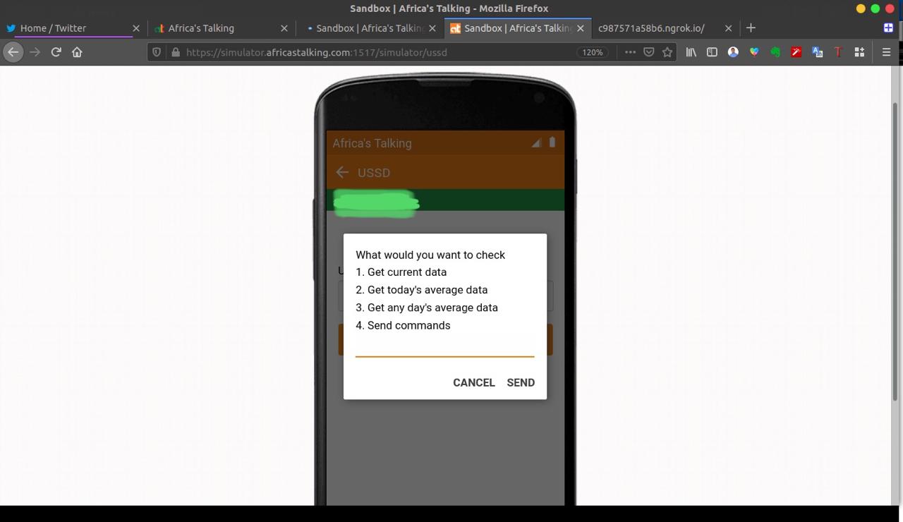Toggle the sidebar view icon

tap(712, 52)
